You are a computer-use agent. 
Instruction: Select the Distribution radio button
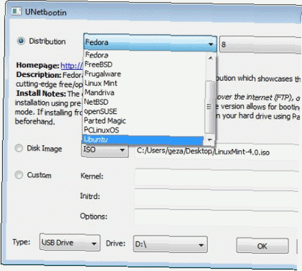coord(21,41)
